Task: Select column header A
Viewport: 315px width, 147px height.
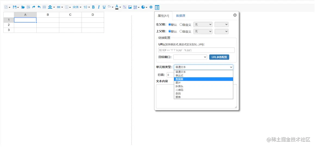Action: pyautogui.click(x=25, y=15)
